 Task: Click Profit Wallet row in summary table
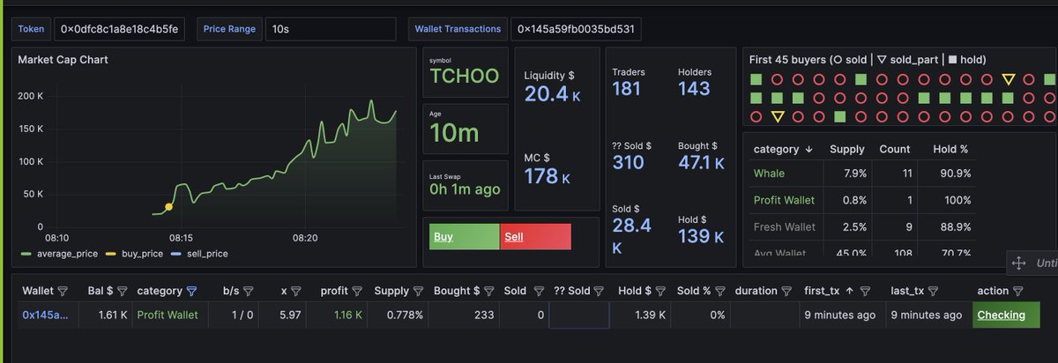point(860,200)
